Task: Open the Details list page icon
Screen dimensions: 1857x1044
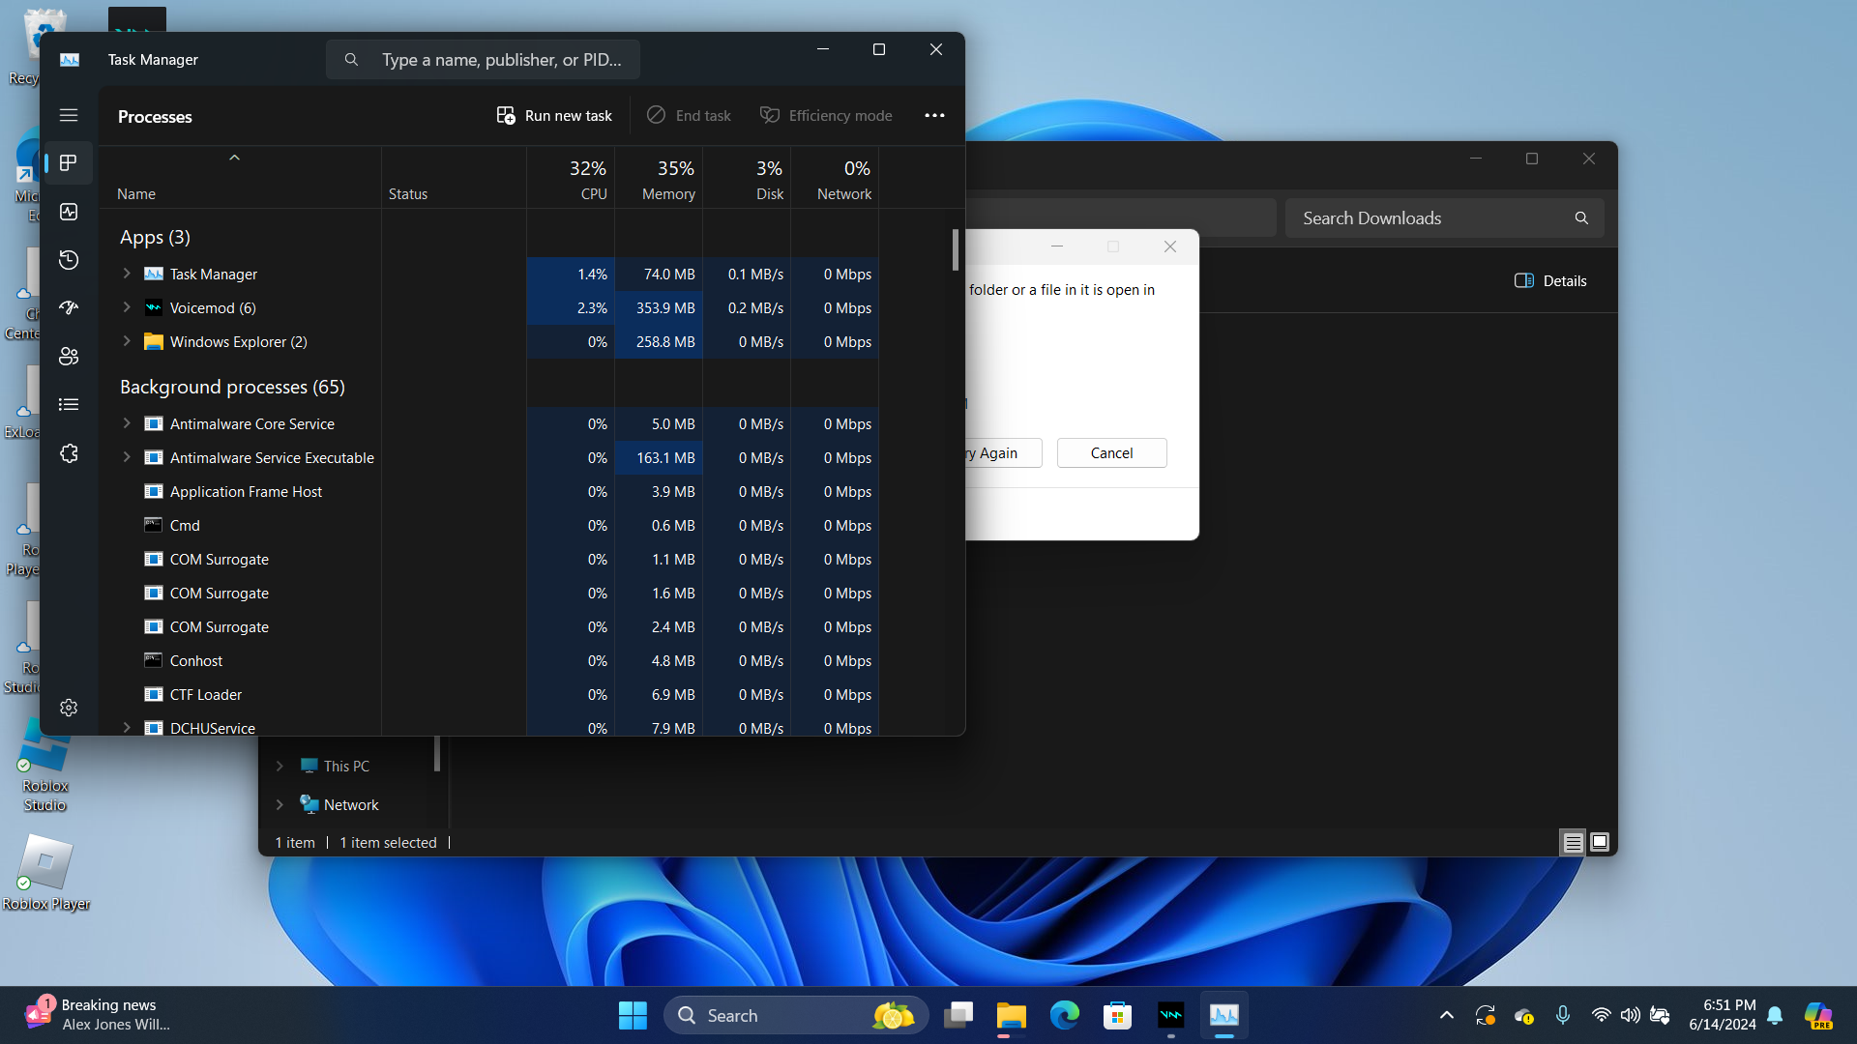Action: click(69, 404)
